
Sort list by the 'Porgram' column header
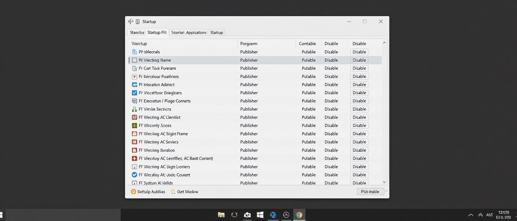[x=249, y=43]
